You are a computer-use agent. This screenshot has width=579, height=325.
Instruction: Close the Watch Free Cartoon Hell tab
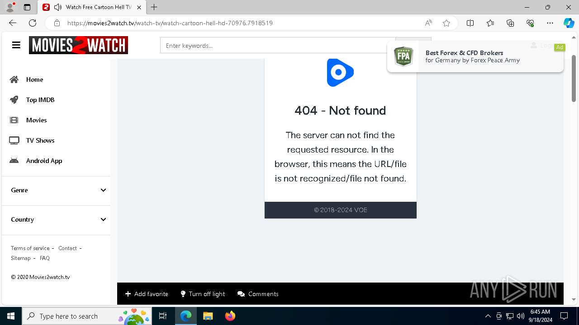[139, 7]
